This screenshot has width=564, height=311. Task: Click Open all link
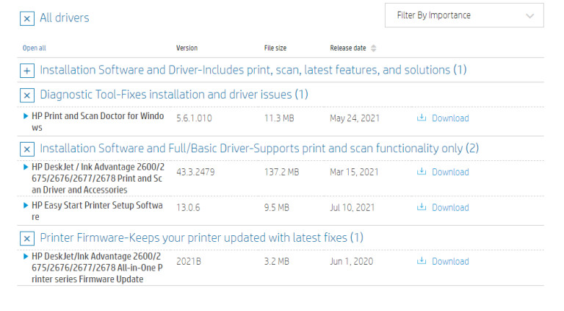[34, 49]
